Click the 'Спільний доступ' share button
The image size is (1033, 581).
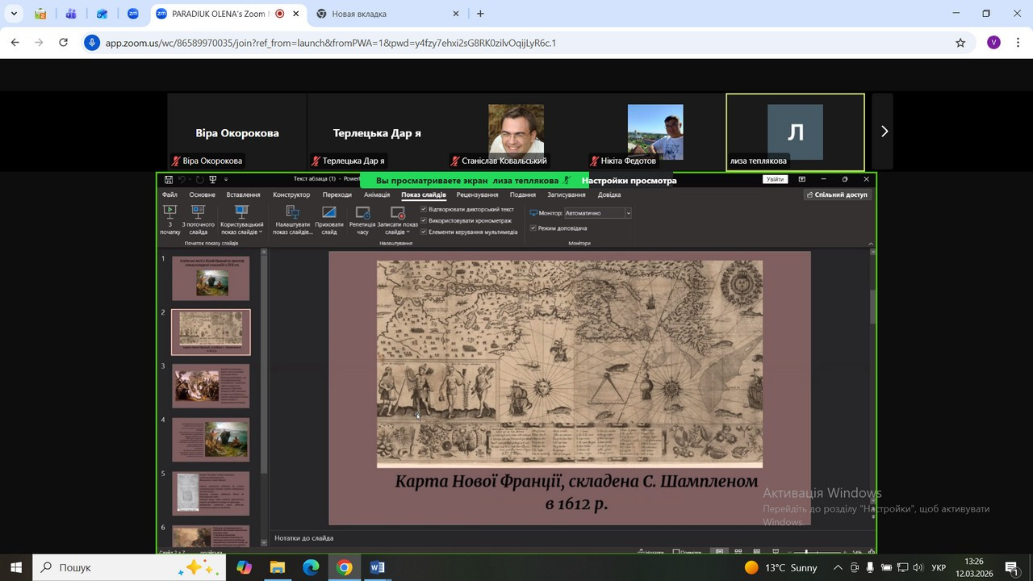837,194
